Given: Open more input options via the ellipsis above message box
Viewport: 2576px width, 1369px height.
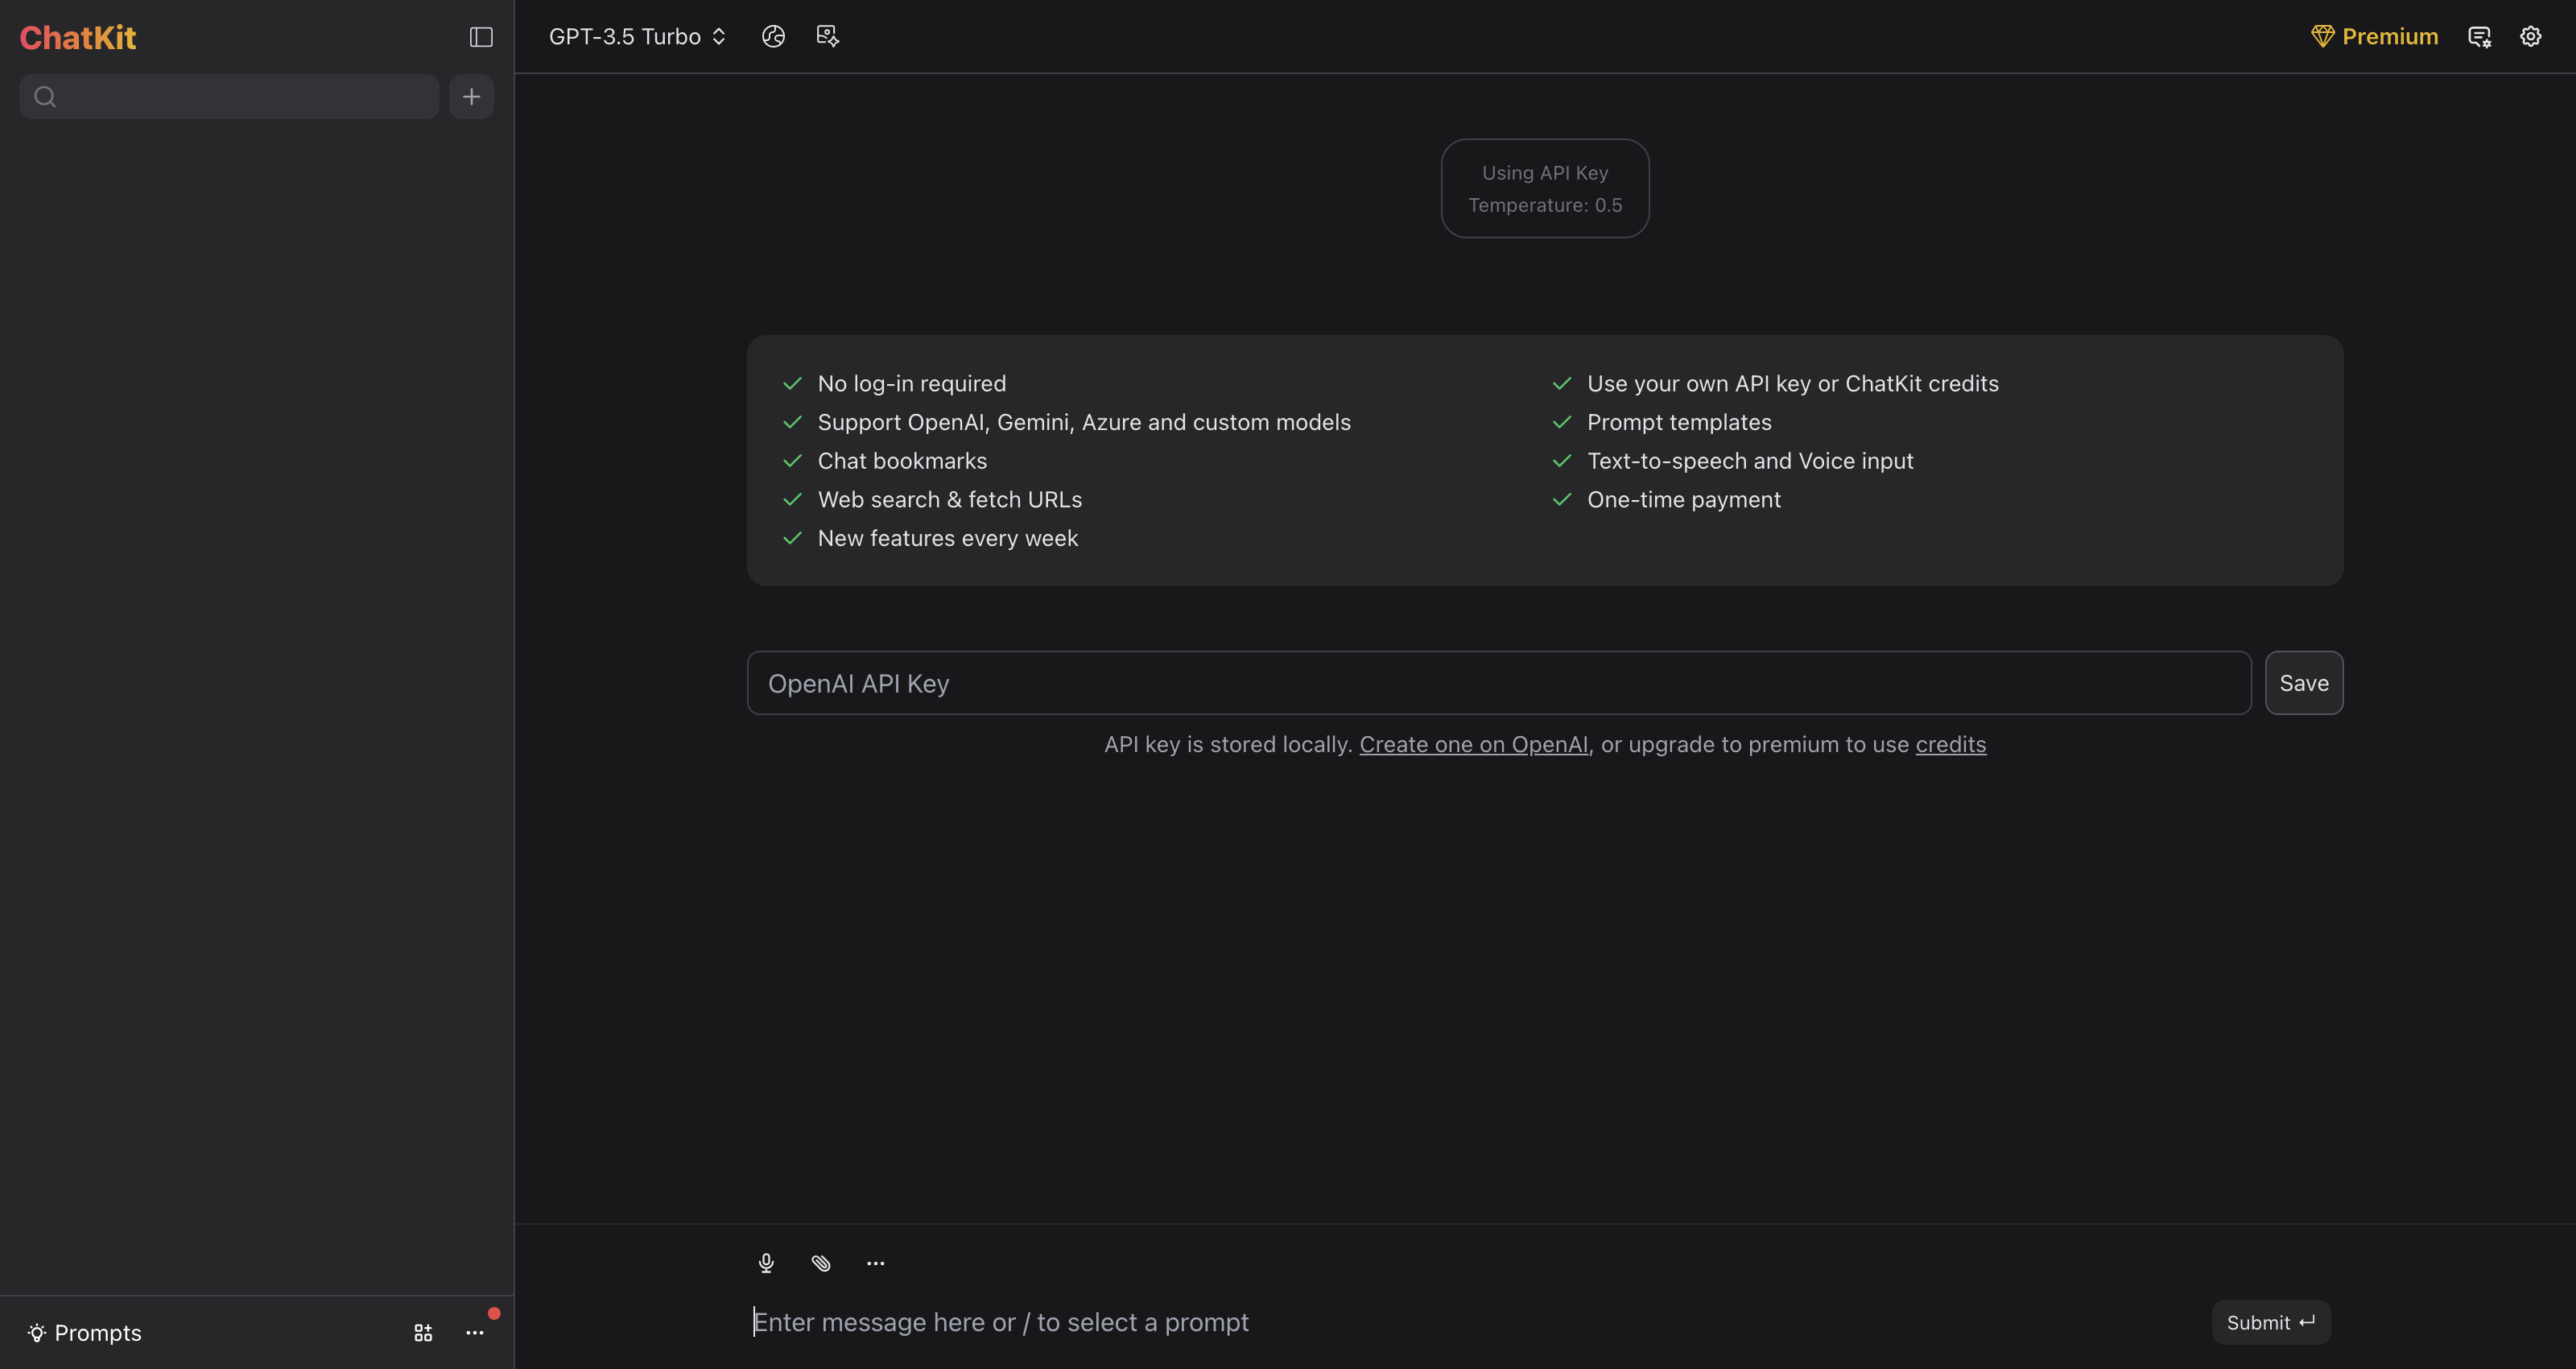Looking at the screenshot, I should (875, 1263).
